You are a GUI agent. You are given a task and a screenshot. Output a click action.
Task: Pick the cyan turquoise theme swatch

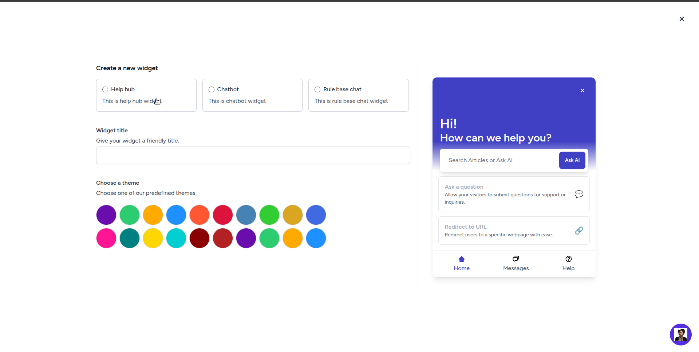point(176,238)
